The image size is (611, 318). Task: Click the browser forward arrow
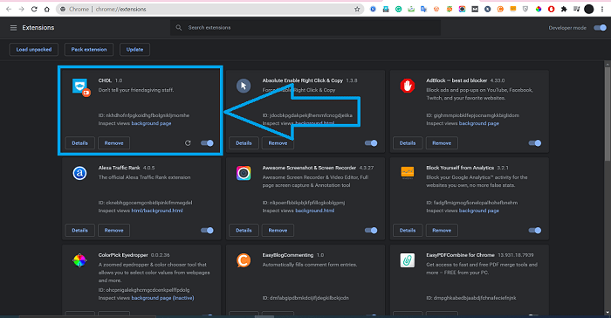[22, 9]
